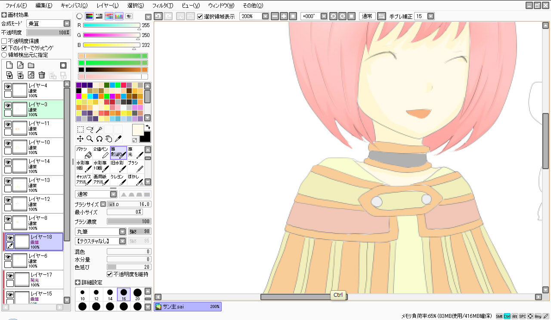Open the レイヤー(L) menu
551x320 pixels.
108,6
